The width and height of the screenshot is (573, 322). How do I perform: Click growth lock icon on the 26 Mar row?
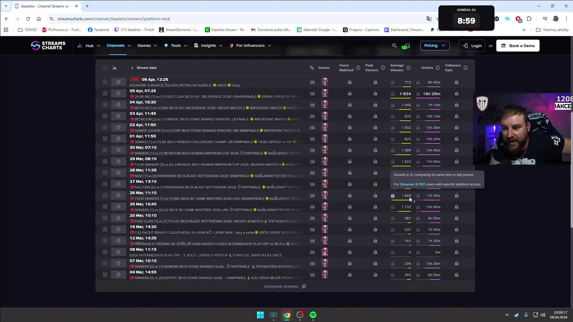[393, 196]
